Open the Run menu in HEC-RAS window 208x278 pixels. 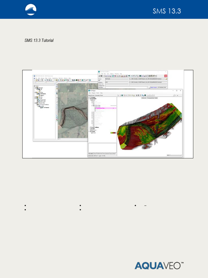pos(105,74)
